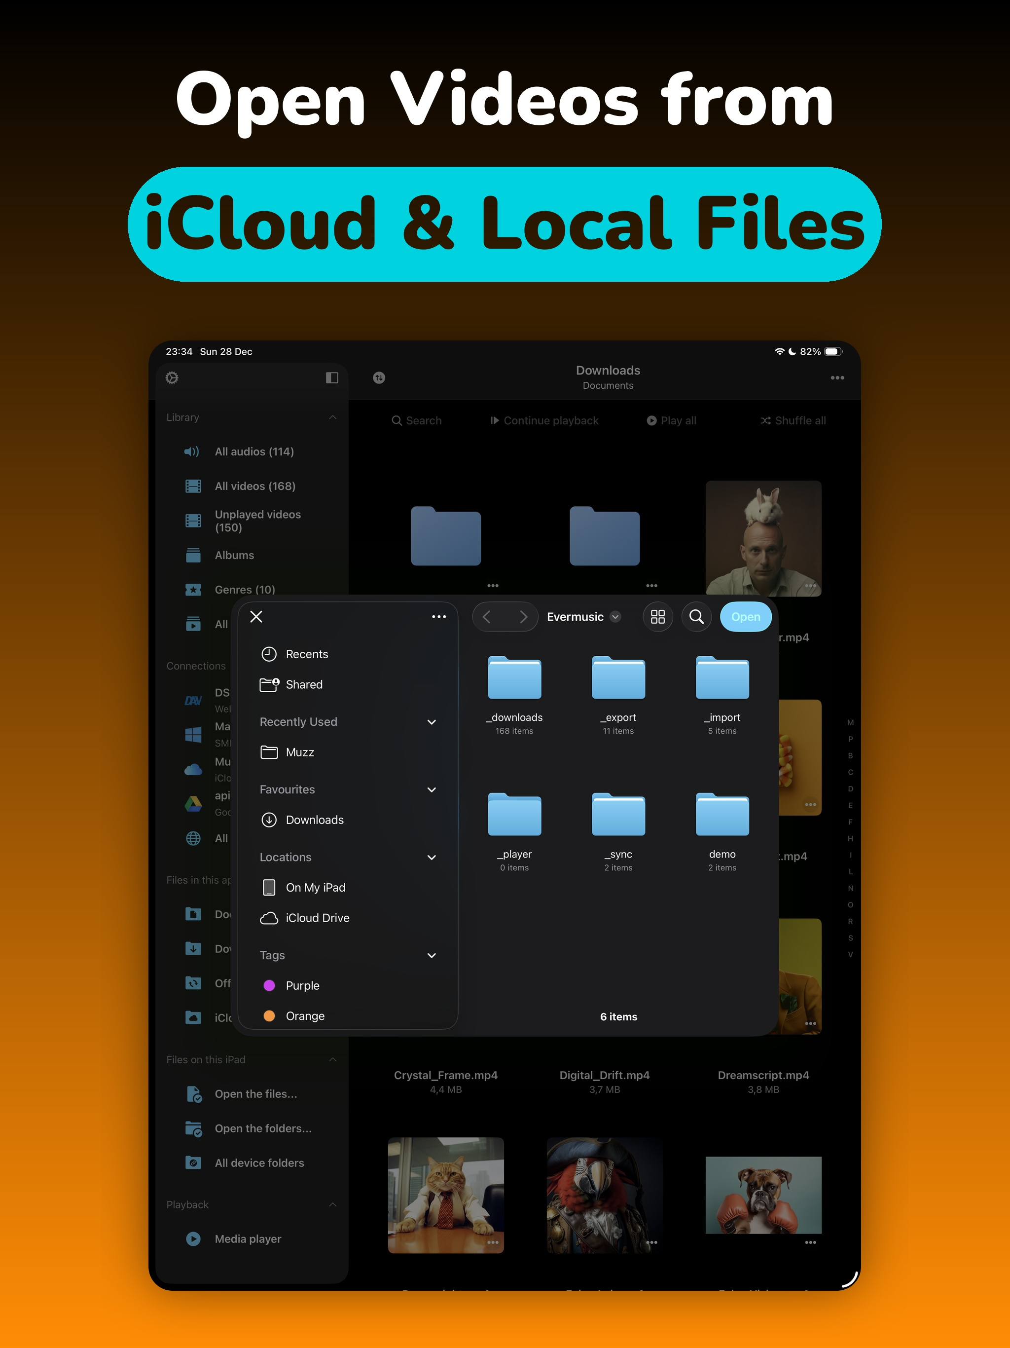Collapse the Playback section
This screenshot has width=1010, height=1348.
(x=332, y=1205)
